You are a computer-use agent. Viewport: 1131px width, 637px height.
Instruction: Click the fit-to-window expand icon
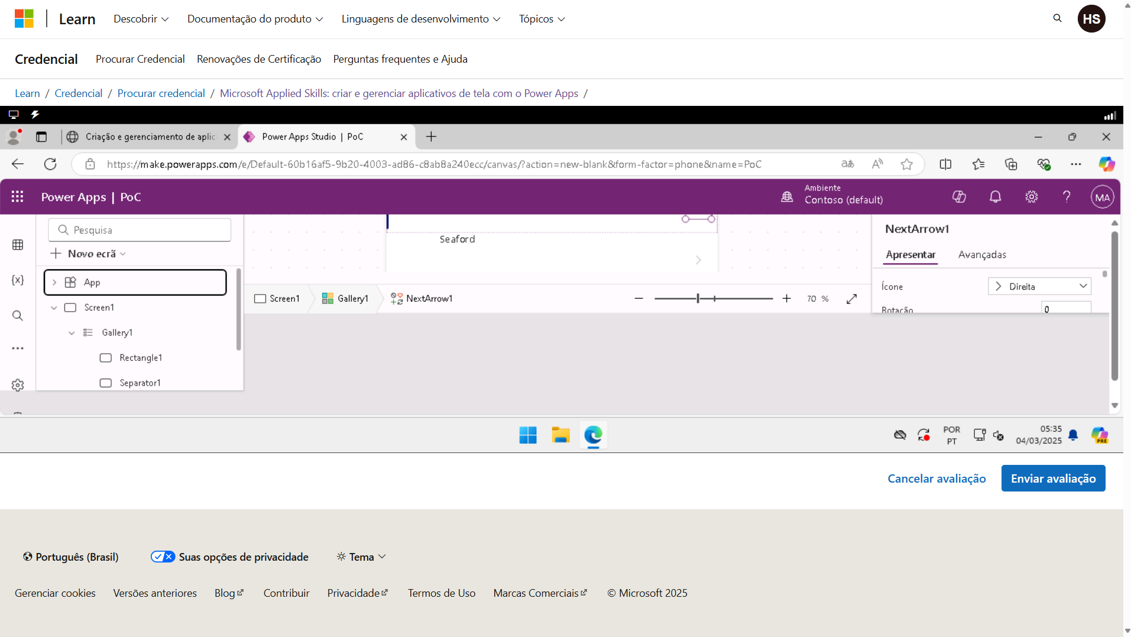(x=851, y=299)
